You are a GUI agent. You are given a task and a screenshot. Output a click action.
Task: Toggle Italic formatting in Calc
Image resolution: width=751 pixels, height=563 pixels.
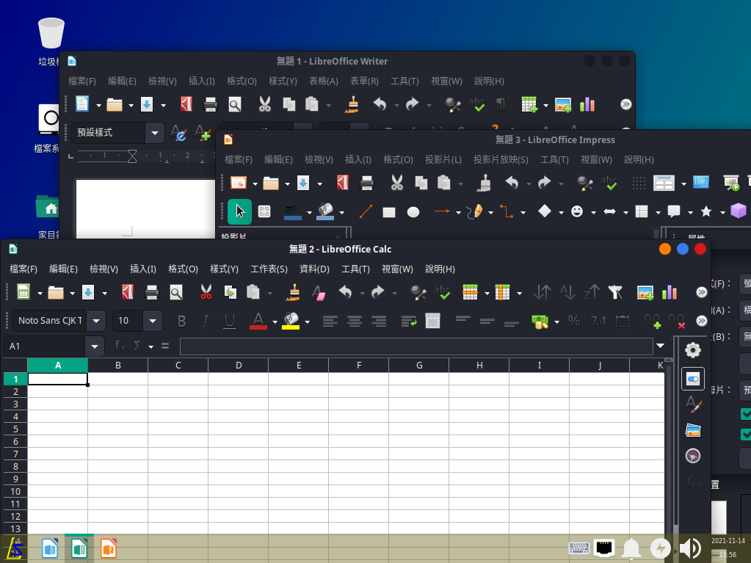coord(206,321)
